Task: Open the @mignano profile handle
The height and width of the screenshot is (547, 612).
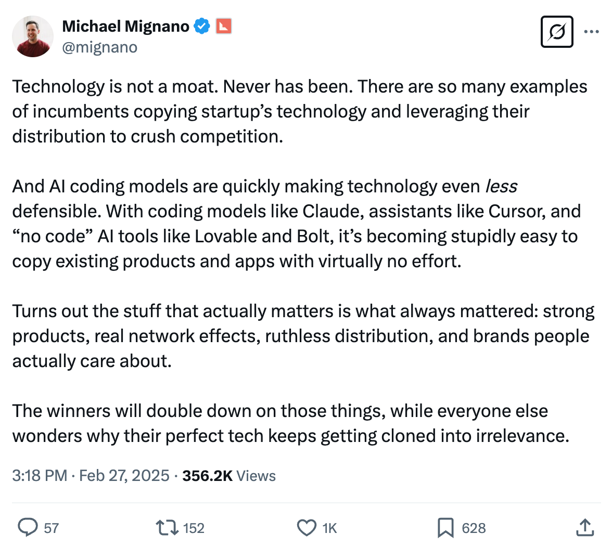Action: click(100, 47)
